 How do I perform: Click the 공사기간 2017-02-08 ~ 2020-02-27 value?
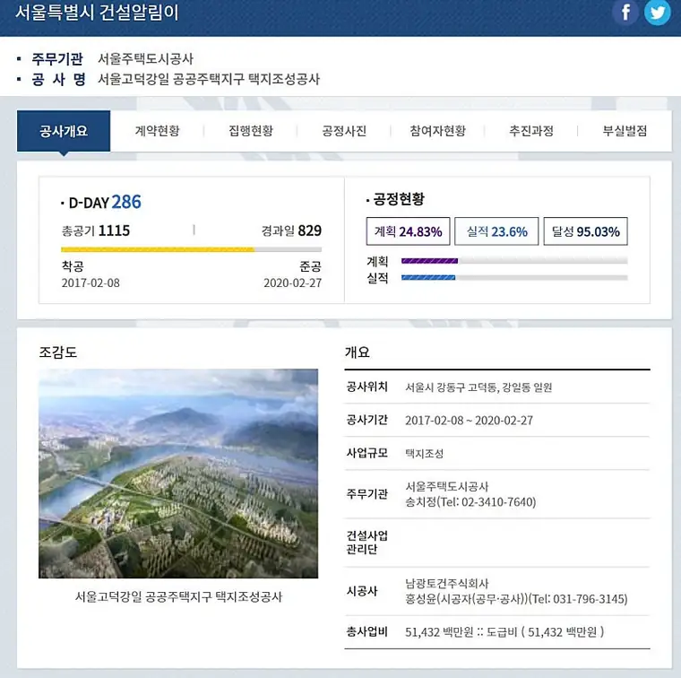469,421
